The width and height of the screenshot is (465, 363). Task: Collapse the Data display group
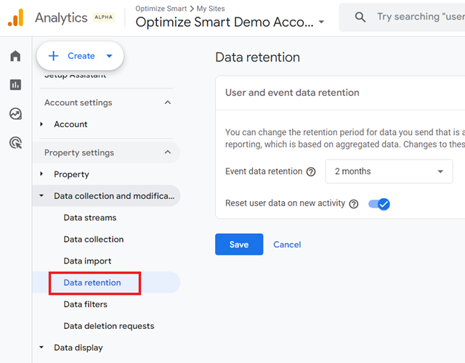tap(41, 347)
